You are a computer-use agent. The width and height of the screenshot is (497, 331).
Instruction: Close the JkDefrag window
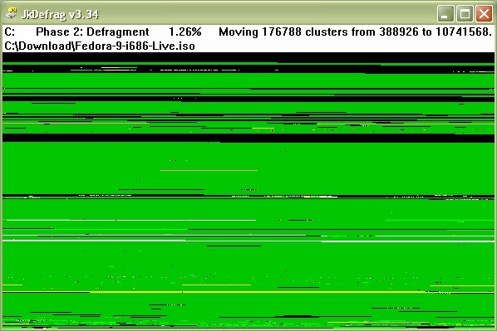(484, 14)
